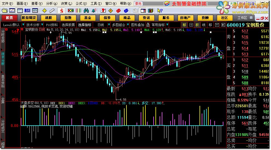Open the 公式(U) menu
This screenshot has height=150, width=271.
click(81, 4)
